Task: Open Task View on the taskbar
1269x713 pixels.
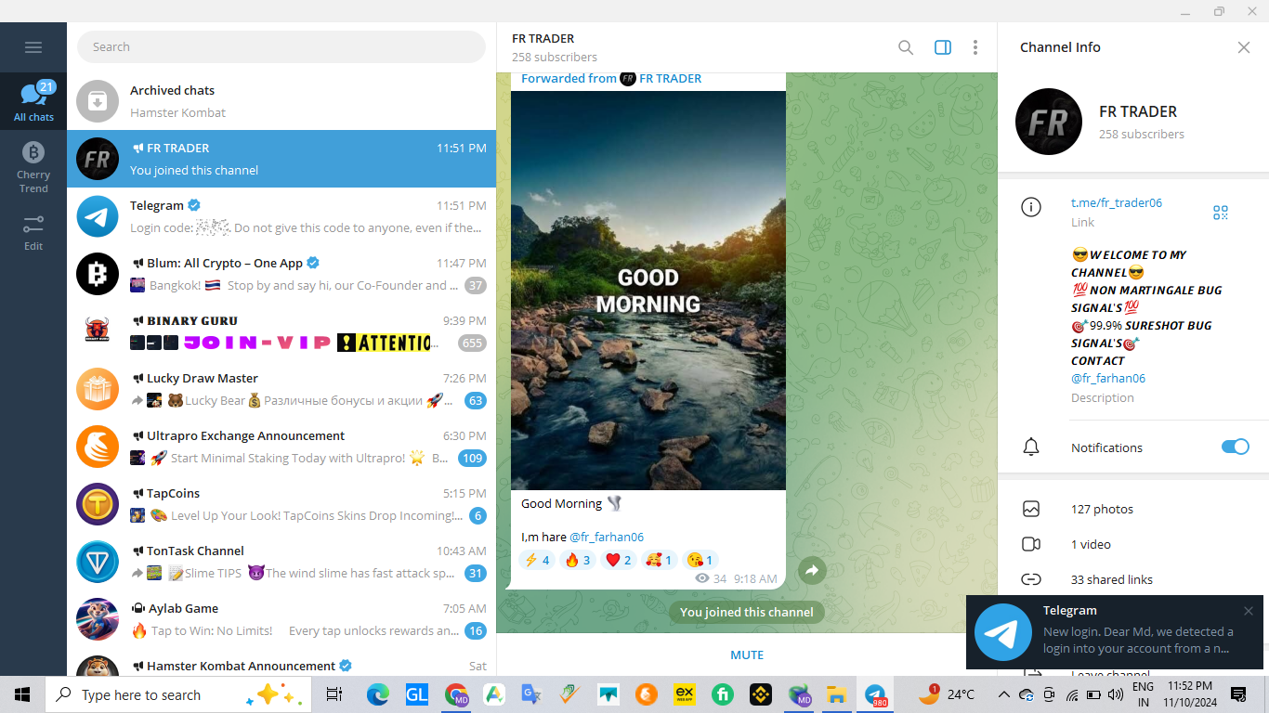Action: [334, 694]
